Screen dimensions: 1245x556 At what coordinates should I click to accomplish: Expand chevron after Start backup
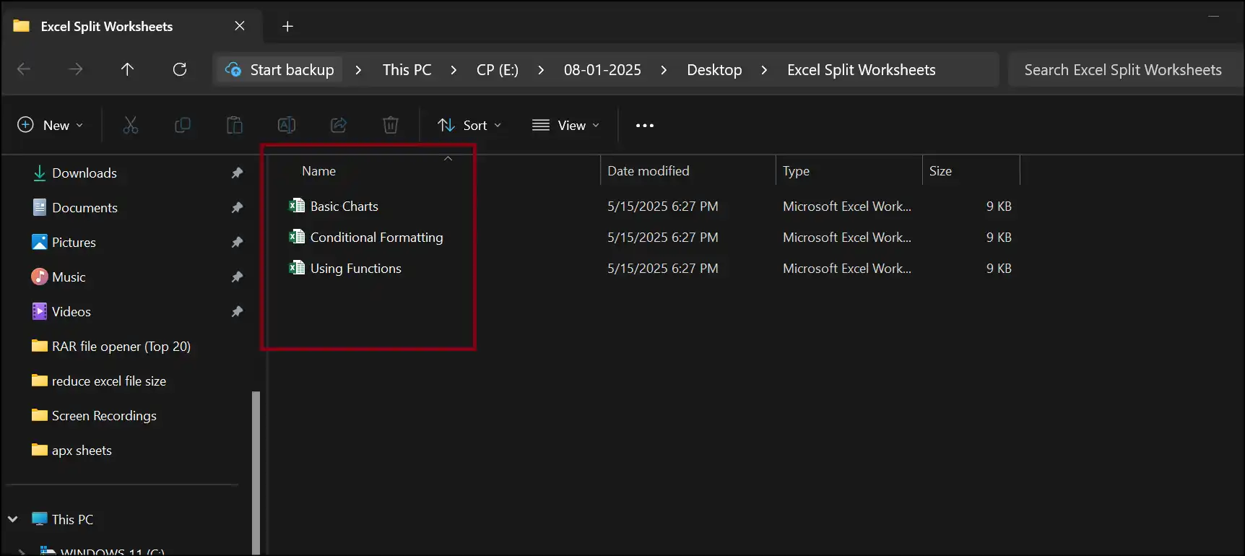(358, 70)
